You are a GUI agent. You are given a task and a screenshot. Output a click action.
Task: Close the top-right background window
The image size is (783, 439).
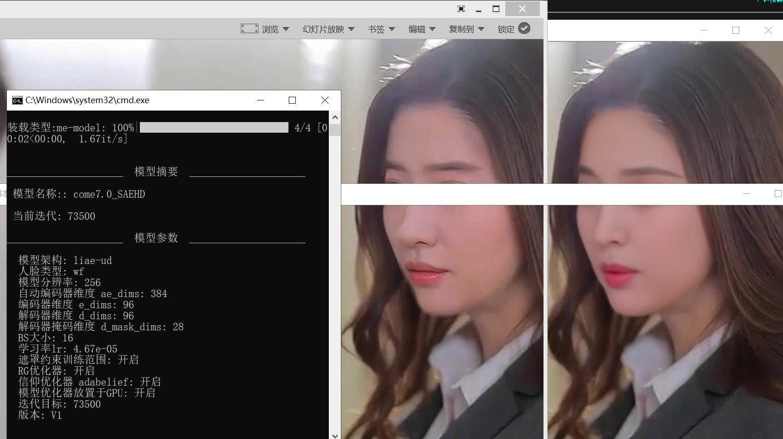point(768,30)
